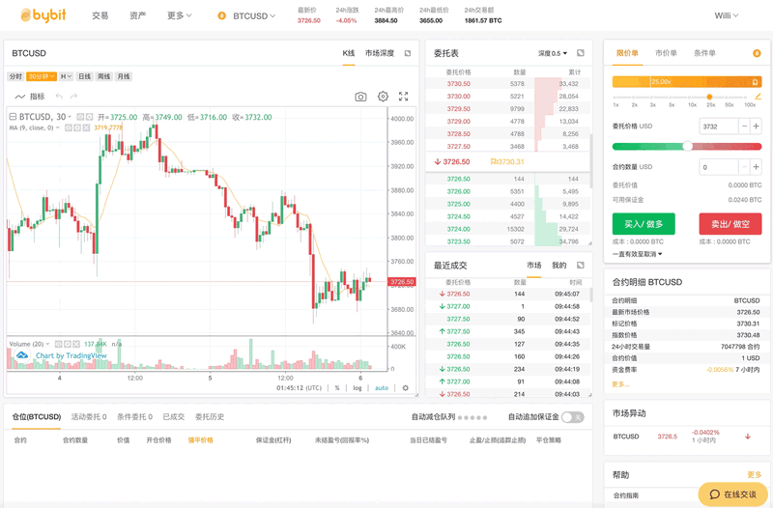Open Volume indicator format settings icon

click(68, 344)
